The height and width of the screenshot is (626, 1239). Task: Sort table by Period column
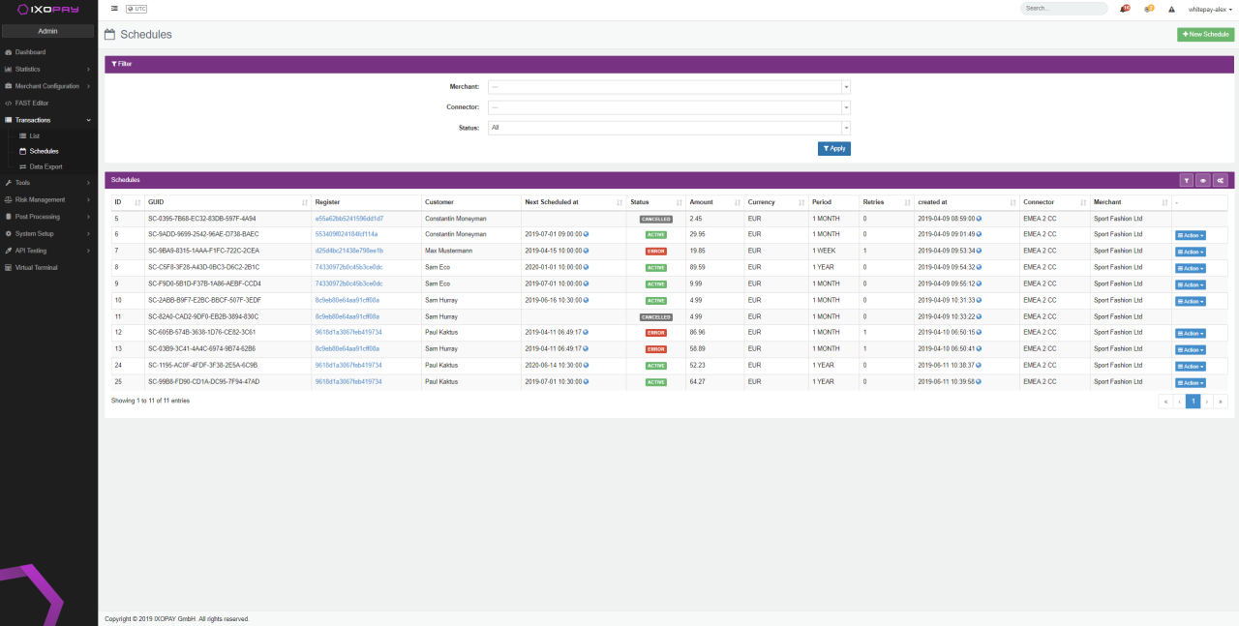click(833, 202)
